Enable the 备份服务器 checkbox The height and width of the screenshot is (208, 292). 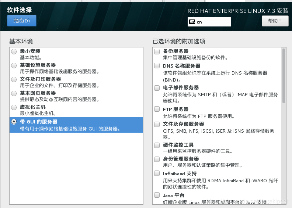point(157,51)
